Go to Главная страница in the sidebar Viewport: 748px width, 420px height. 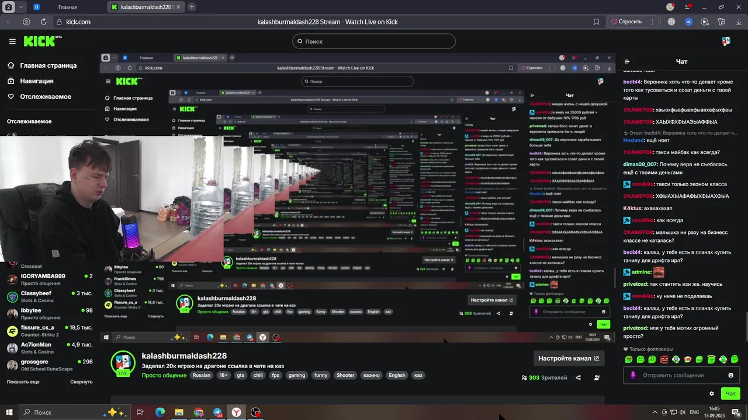tap(42, 65)
